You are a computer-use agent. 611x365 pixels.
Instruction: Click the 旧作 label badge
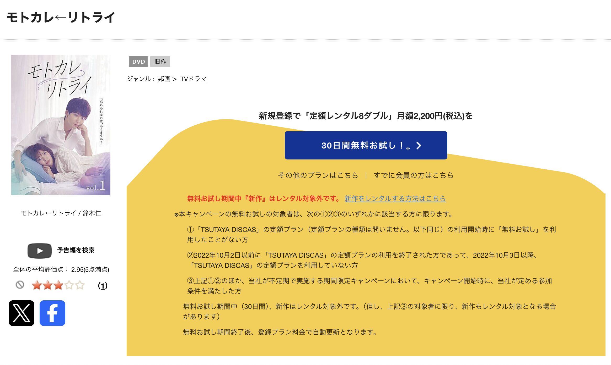160,62
